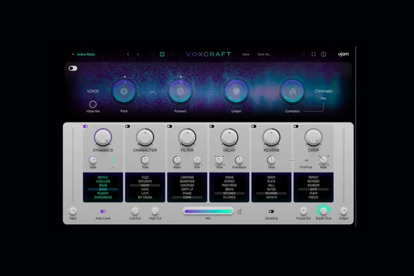Enable the Delay module switch

click(x=212, y=126)
